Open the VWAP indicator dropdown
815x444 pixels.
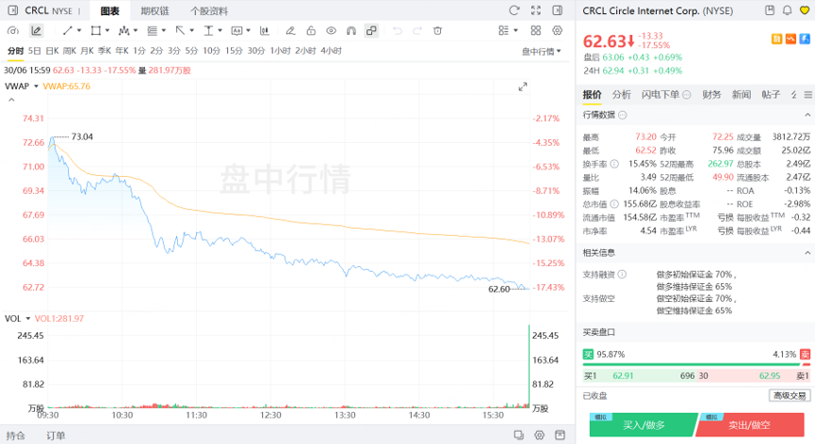(x=36, y=87)
